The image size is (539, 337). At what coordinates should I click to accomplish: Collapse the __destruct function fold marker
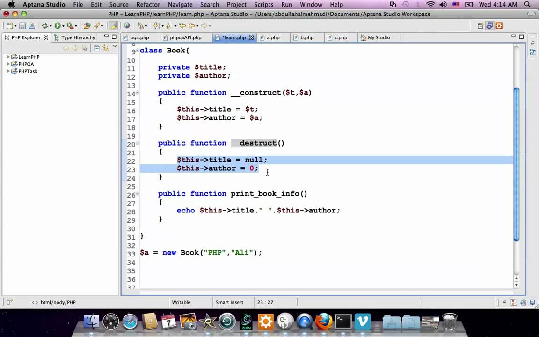pyautogui.click(x=138, y=143)
